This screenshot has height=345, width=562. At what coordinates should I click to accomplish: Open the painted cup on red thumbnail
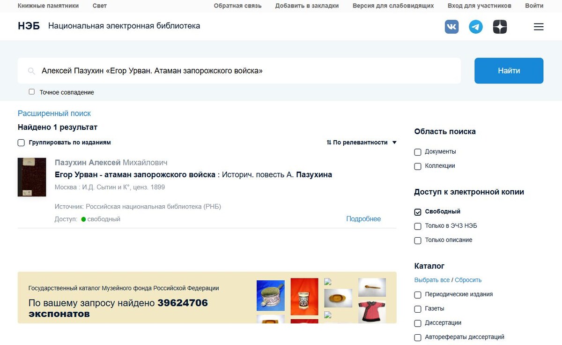[x=304, y=296]
